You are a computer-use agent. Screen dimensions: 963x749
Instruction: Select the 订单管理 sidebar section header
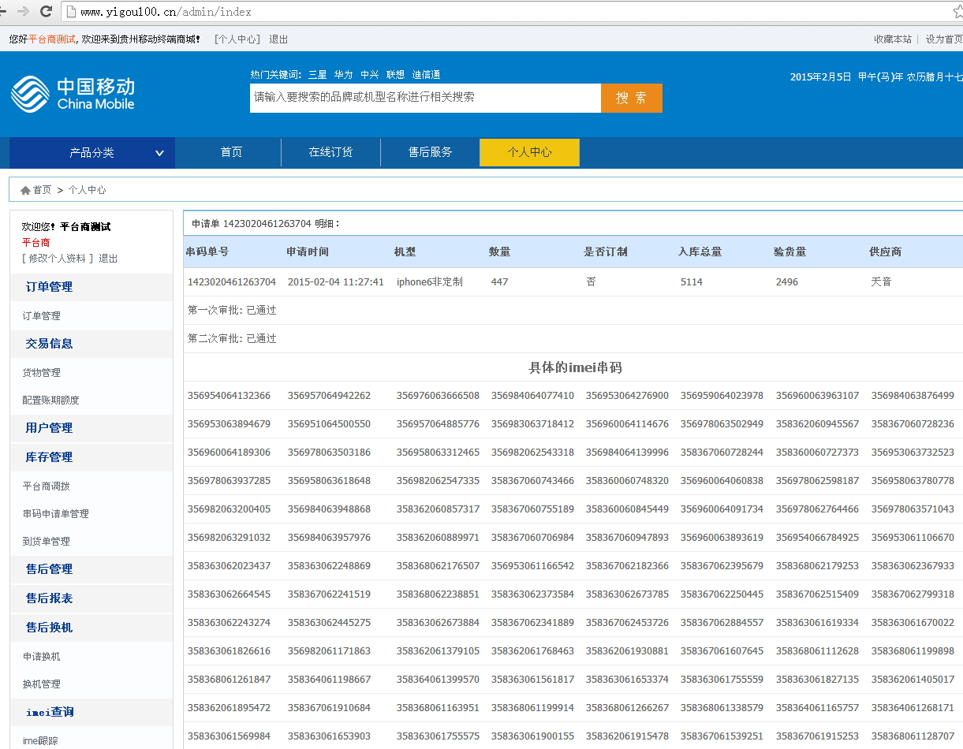pyautogui.click(x=91, y=287)
